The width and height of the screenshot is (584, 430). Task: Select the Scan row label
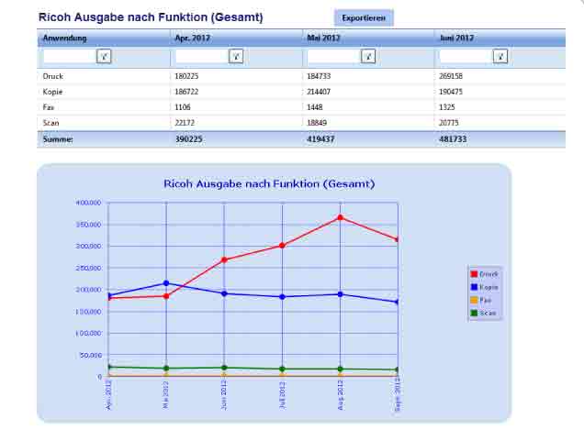click(51, 123)
